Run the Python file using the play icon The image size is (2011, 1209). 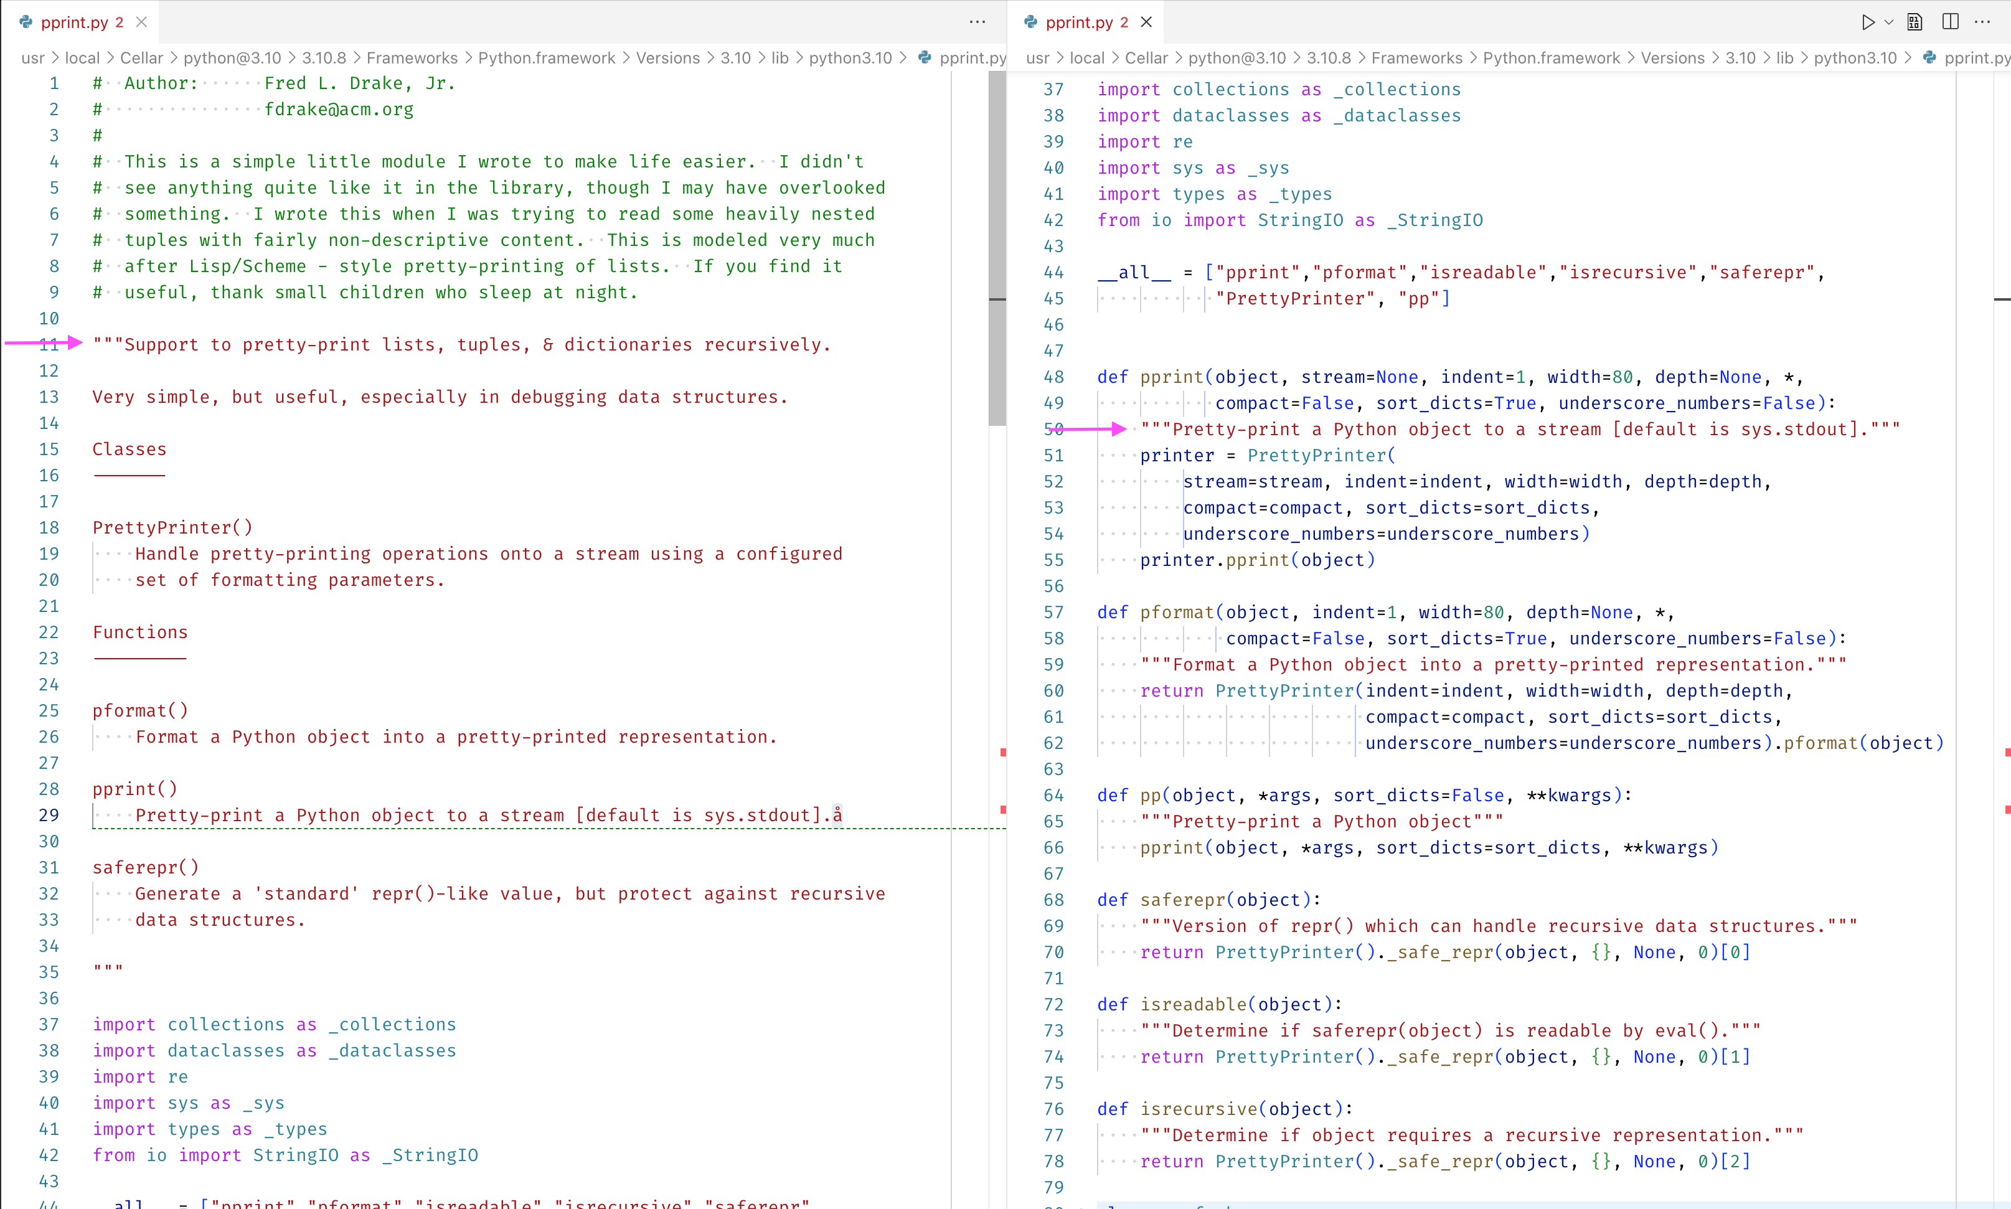(x=1868, y=22)
